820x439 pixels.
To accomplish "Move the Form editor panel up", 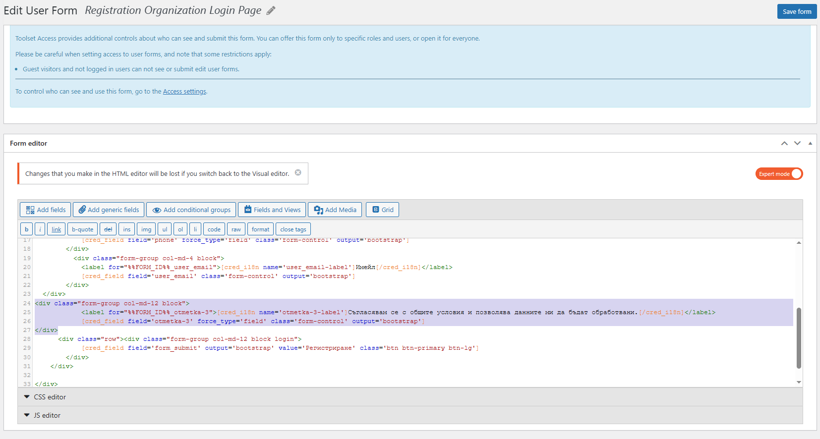I will tap(784, 143).
